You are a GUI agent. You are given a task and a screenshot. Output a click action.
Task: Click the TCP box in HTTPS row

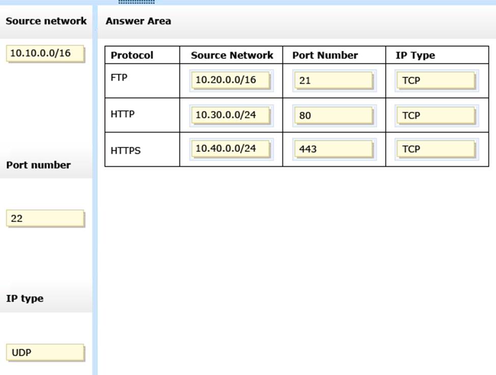436,149
